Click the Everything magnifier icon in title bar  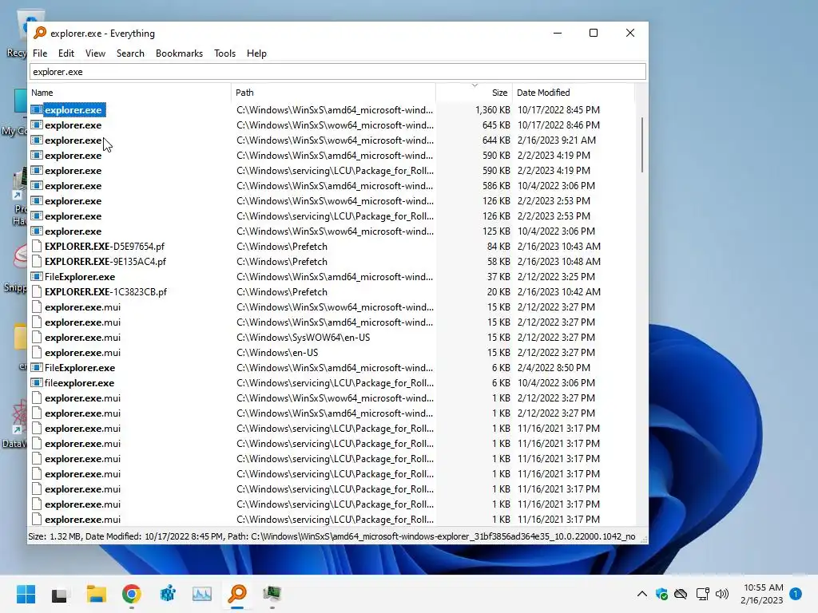[x=40, y=33]
